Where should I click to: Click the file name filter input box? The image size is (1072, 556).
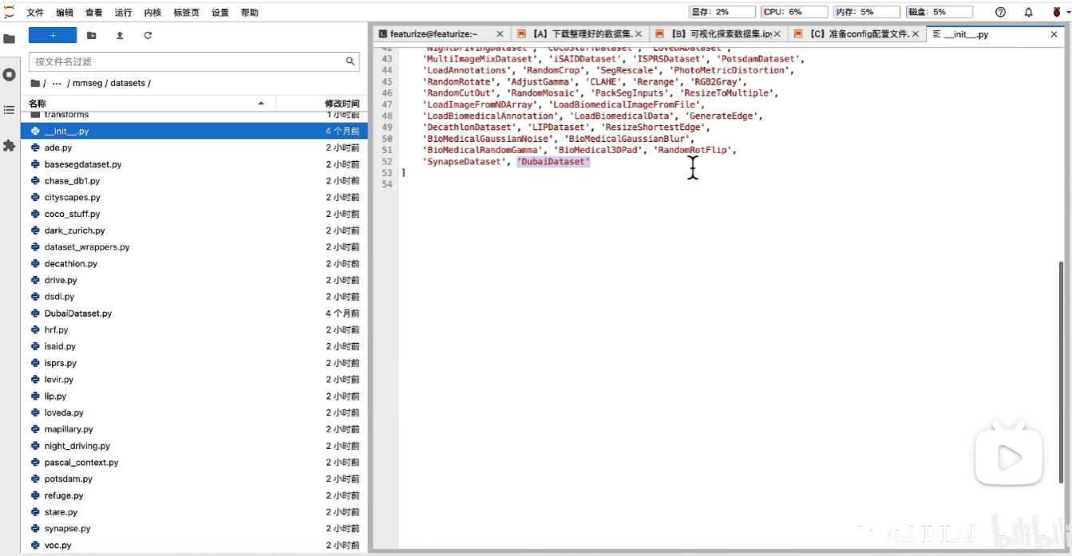point(188,61)
